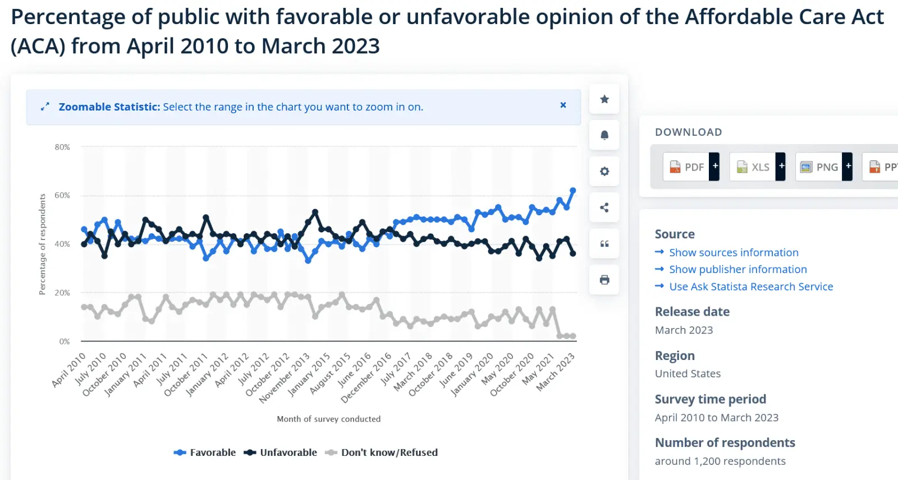Open Show sources information link
Screen dimensions: 898x480
[734, 253]
